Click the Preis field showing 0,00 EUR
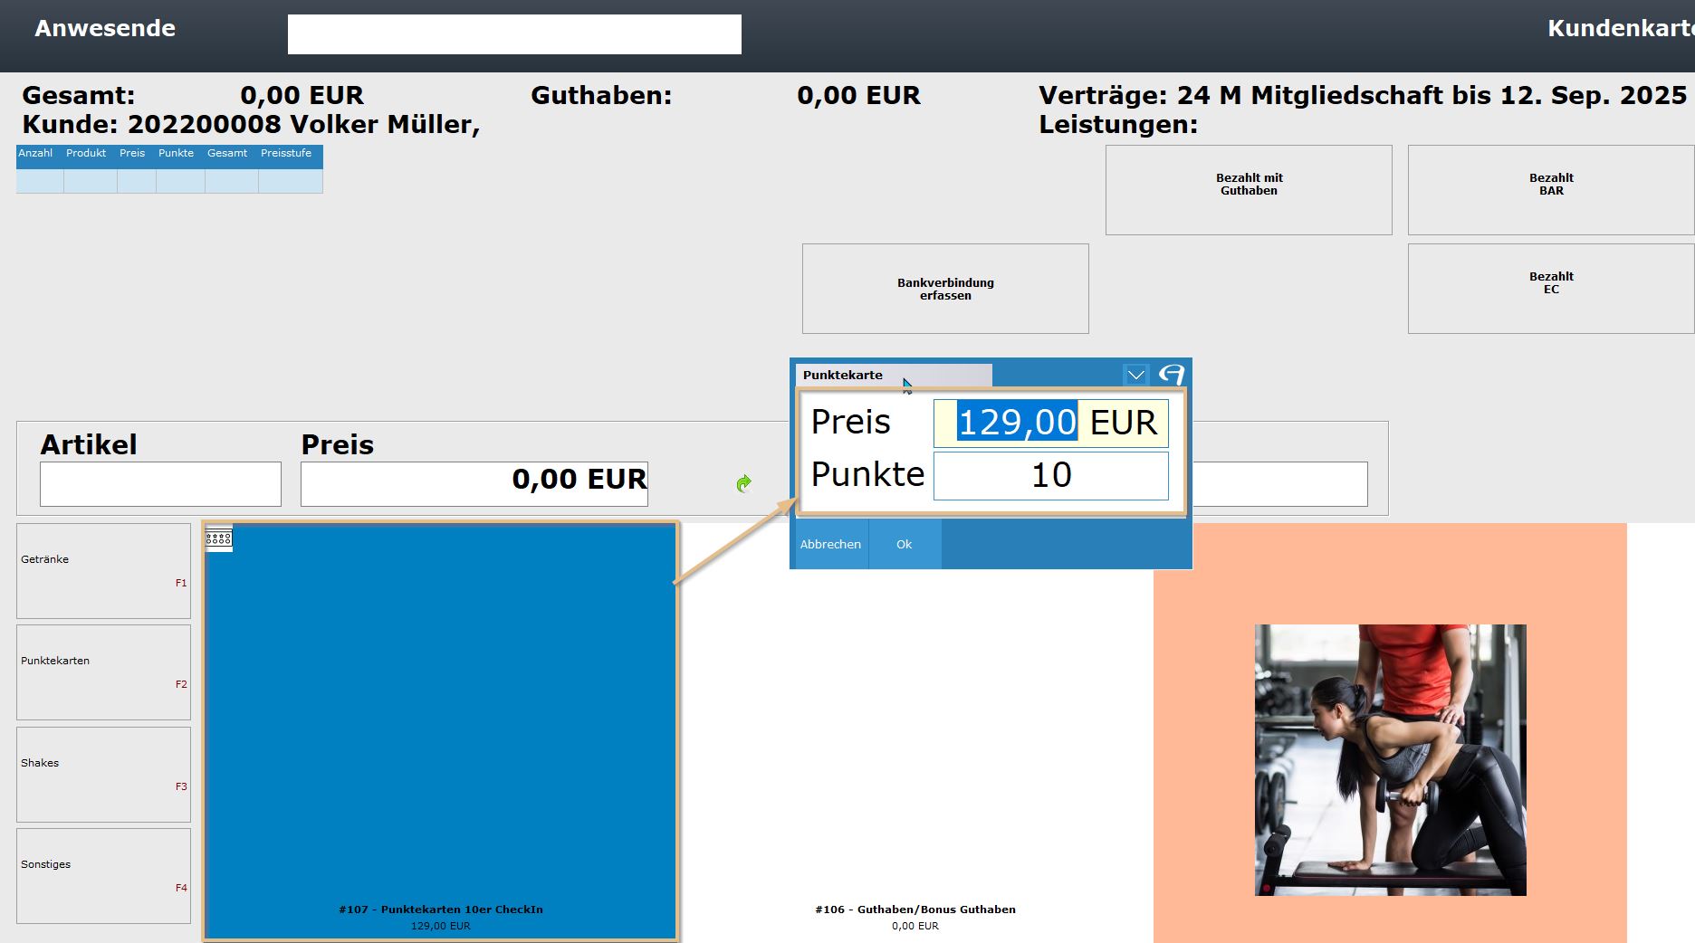1695x943 pixels. tap(474, 484)
